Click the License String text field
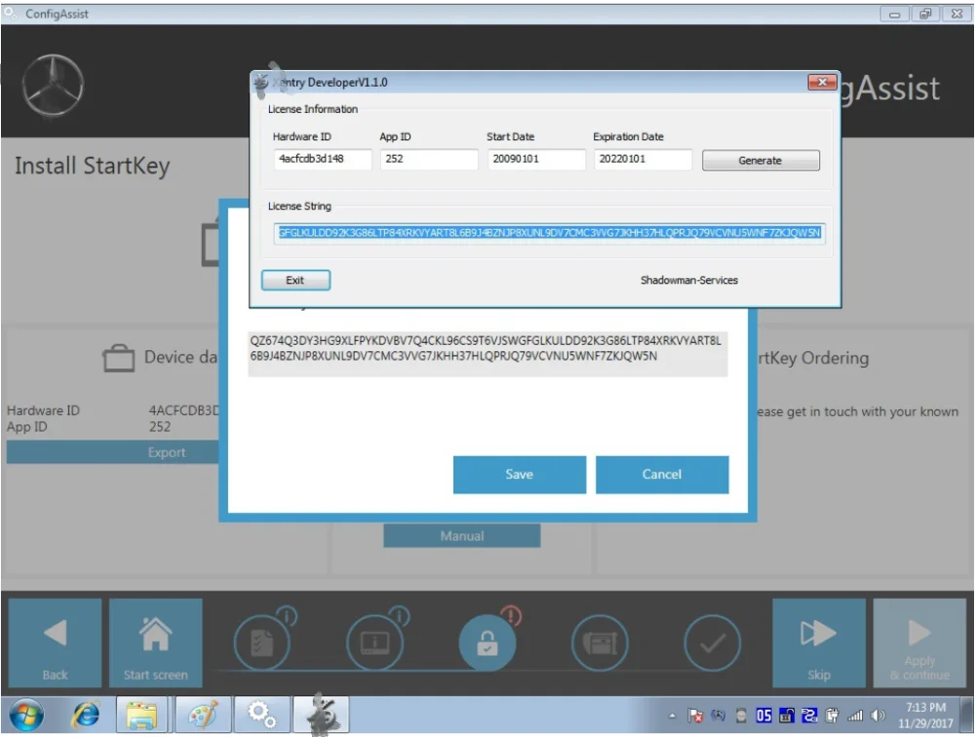The image size is (975, 737). pyautogui.click(x=549, y=233)
